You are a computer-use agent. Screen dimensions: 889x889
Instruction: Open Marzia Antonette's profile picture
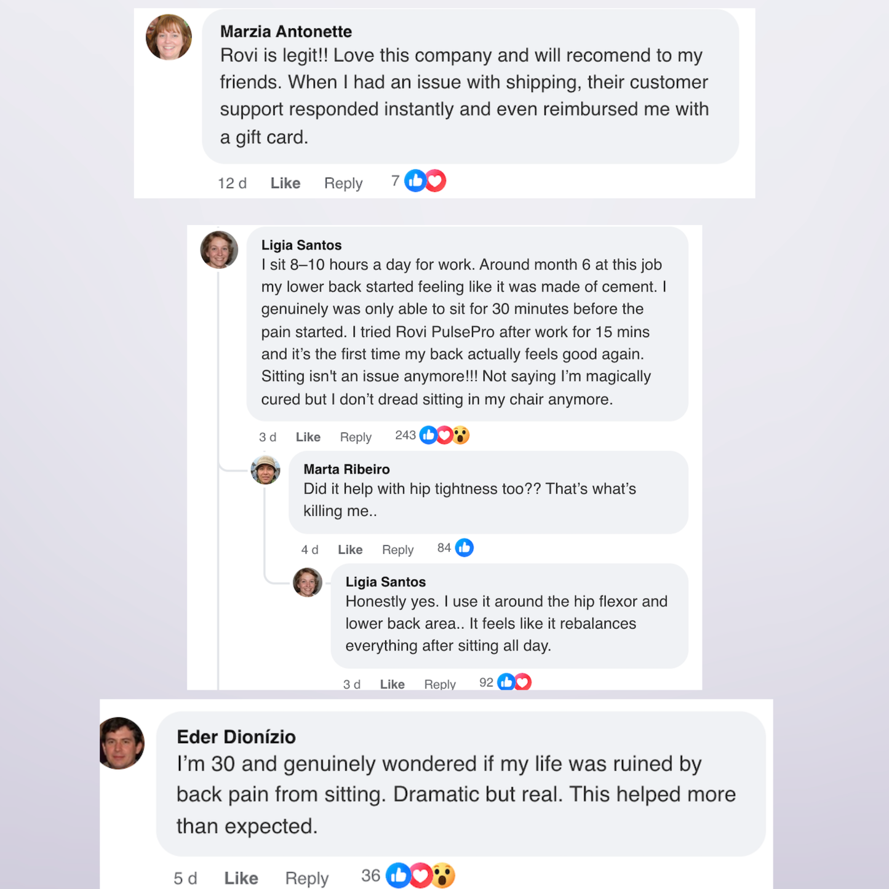pos(169,37)
